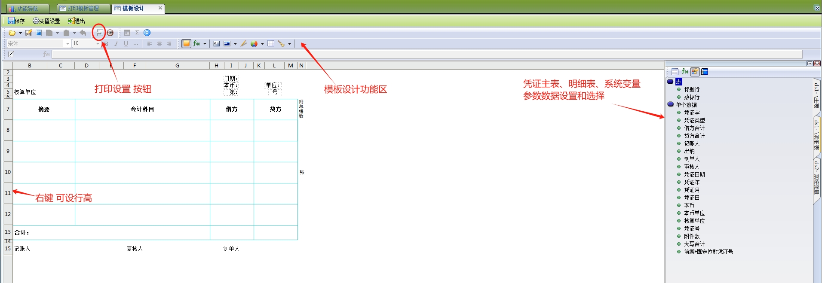822x283 pixels.
Task: Click the edit template pencil icon
Action: (29, 33)
